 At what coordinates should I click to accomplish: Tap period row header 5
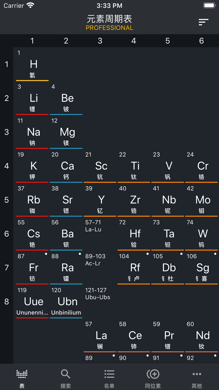click(x=7, y=200)
